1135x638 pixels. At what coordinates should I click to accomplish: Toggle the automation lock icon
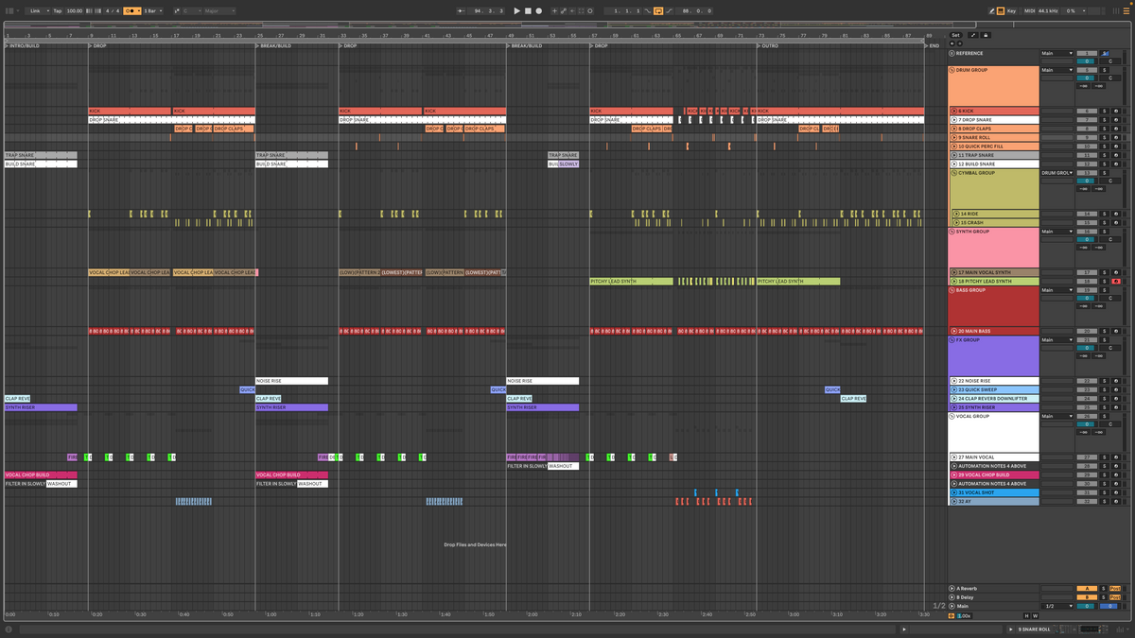pyautogui.click(x=986, y=35)
